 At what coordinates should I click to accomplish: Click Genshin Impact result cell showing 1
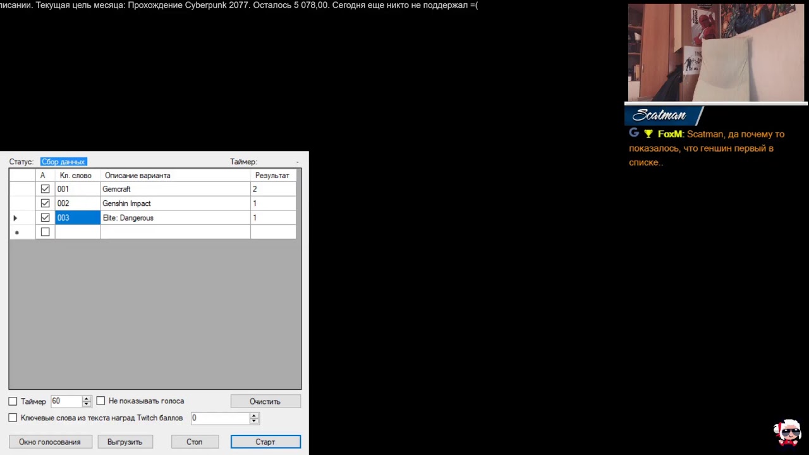pos(273,203)
